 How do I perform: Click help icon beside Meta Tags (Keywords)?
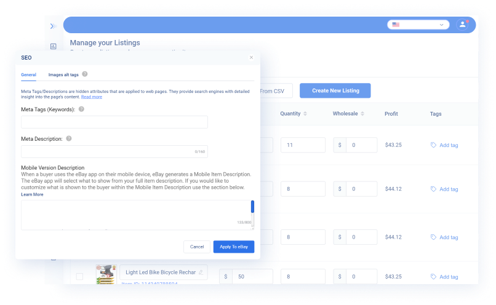coord(81,109)
